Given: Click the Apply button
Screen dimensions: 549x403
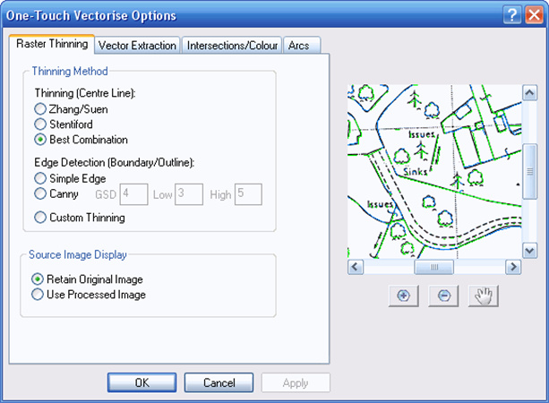Looking at the screenshot, I should click(296, 382).
